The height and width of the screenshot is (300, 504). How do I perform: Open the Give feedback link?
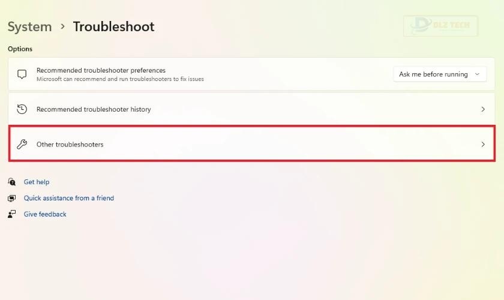click(x=45, y=214)
